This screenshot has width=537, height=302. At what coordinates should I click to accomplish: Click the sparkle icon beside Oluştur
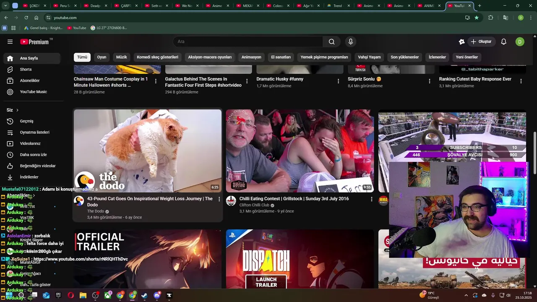461,42
